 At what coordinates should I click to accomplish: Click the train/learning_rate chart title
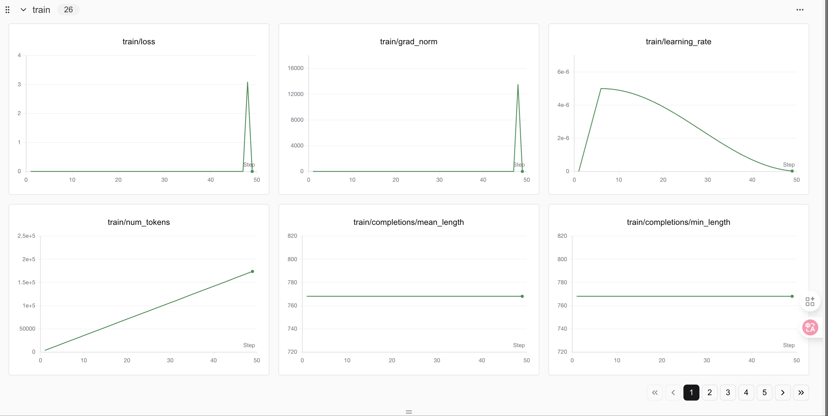678,41
